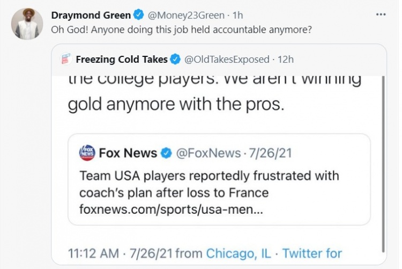Click the Chicago, IL location link
Image resolution: width=402 pixels, height=269 pixels.
(x=238, y=252)
